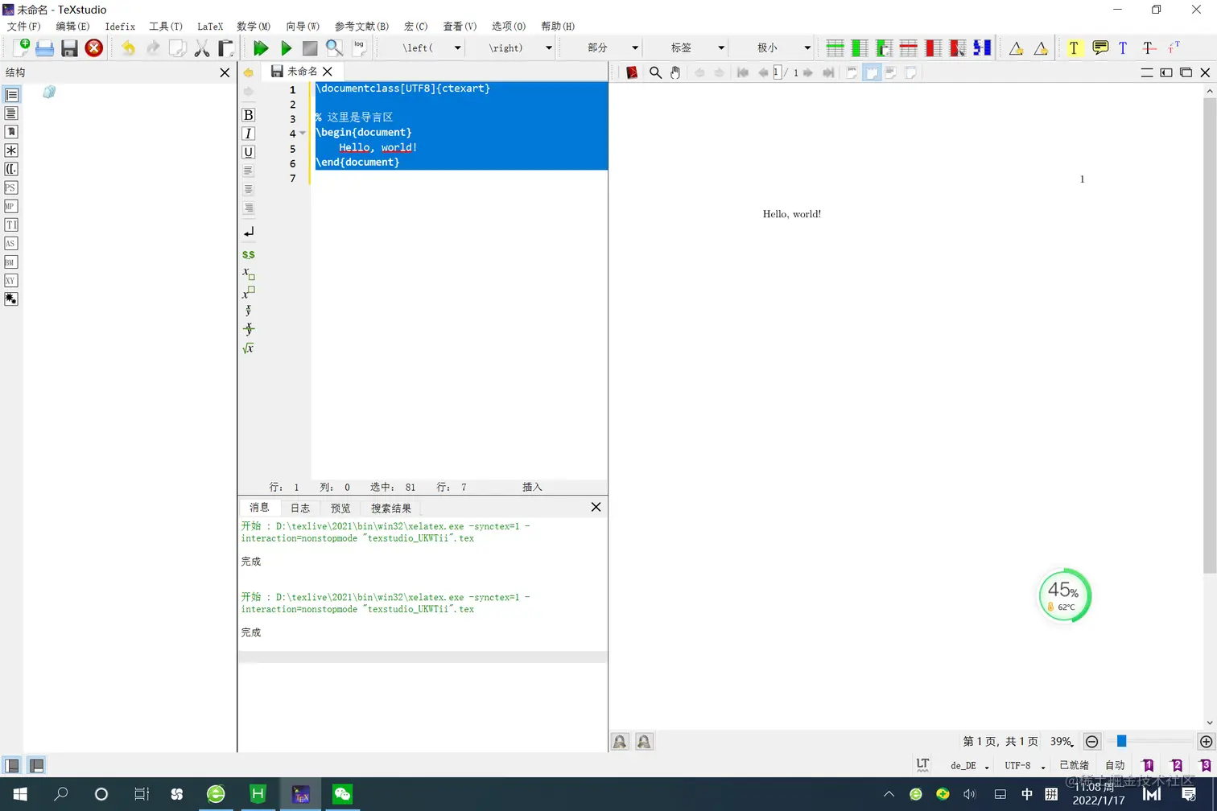Screen dimensions: 1217x811
Task: Open external PDF viewer with red PDF icon
Action: click(x=632, y=72)
